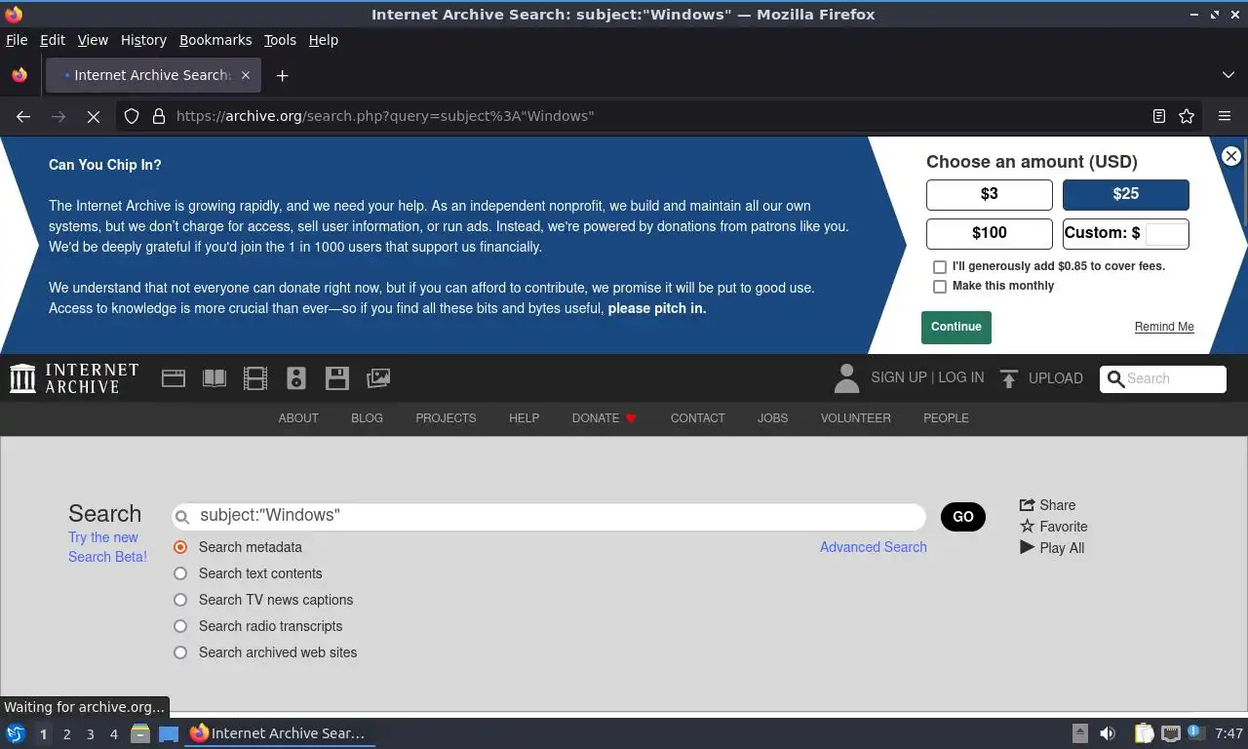Viewport: 1248px width, 749px height.
Task: Click the user avatar icon
Action: click(x=847, y=378)
